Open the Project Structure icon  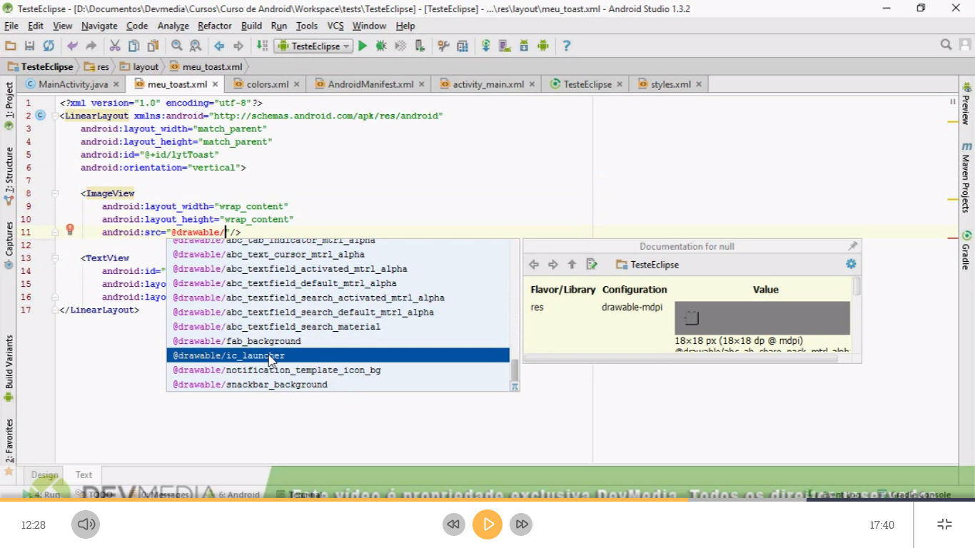[463, 46]
